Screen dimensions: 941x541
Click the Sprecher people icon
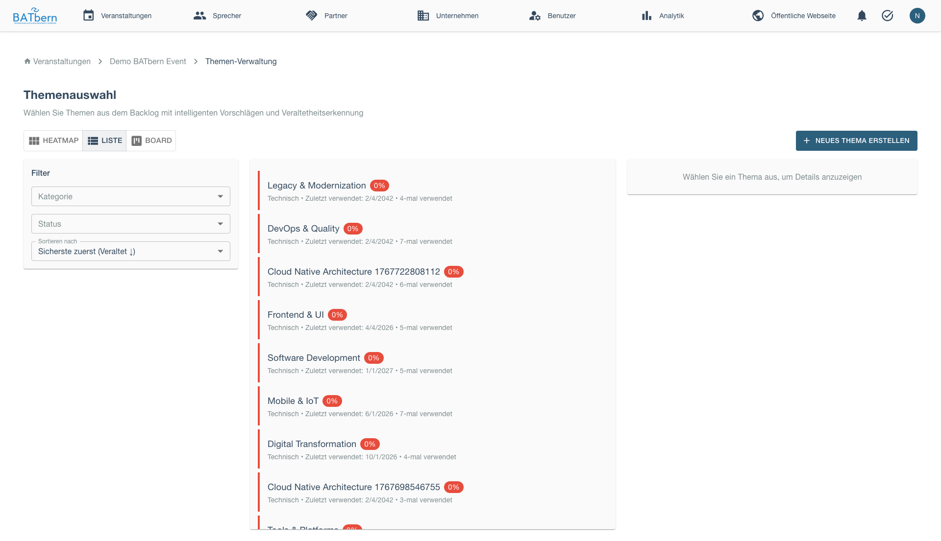pyautogui.click(x=199, y=16)
